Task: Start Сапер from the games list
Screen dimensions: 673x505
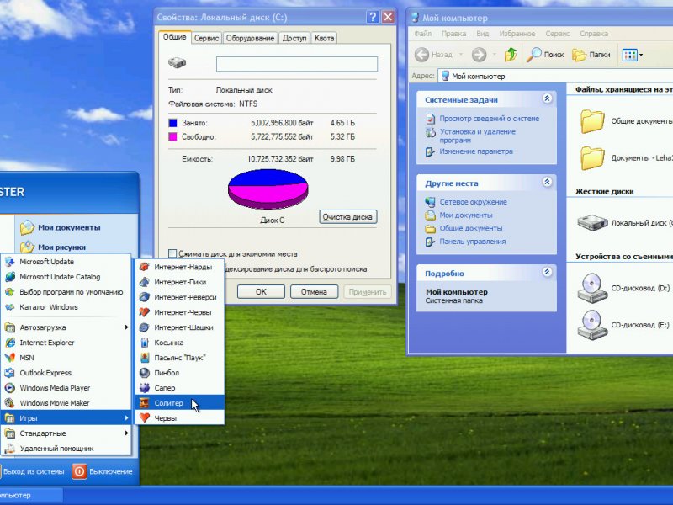Action: 180,388
